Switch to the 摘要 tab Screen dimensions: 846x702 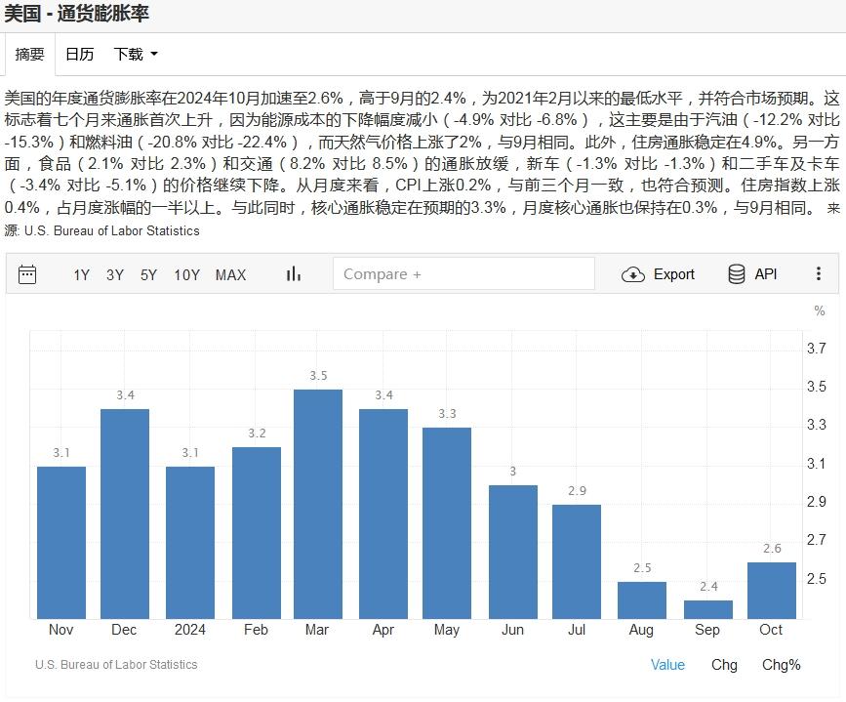(x=30, y=55)
